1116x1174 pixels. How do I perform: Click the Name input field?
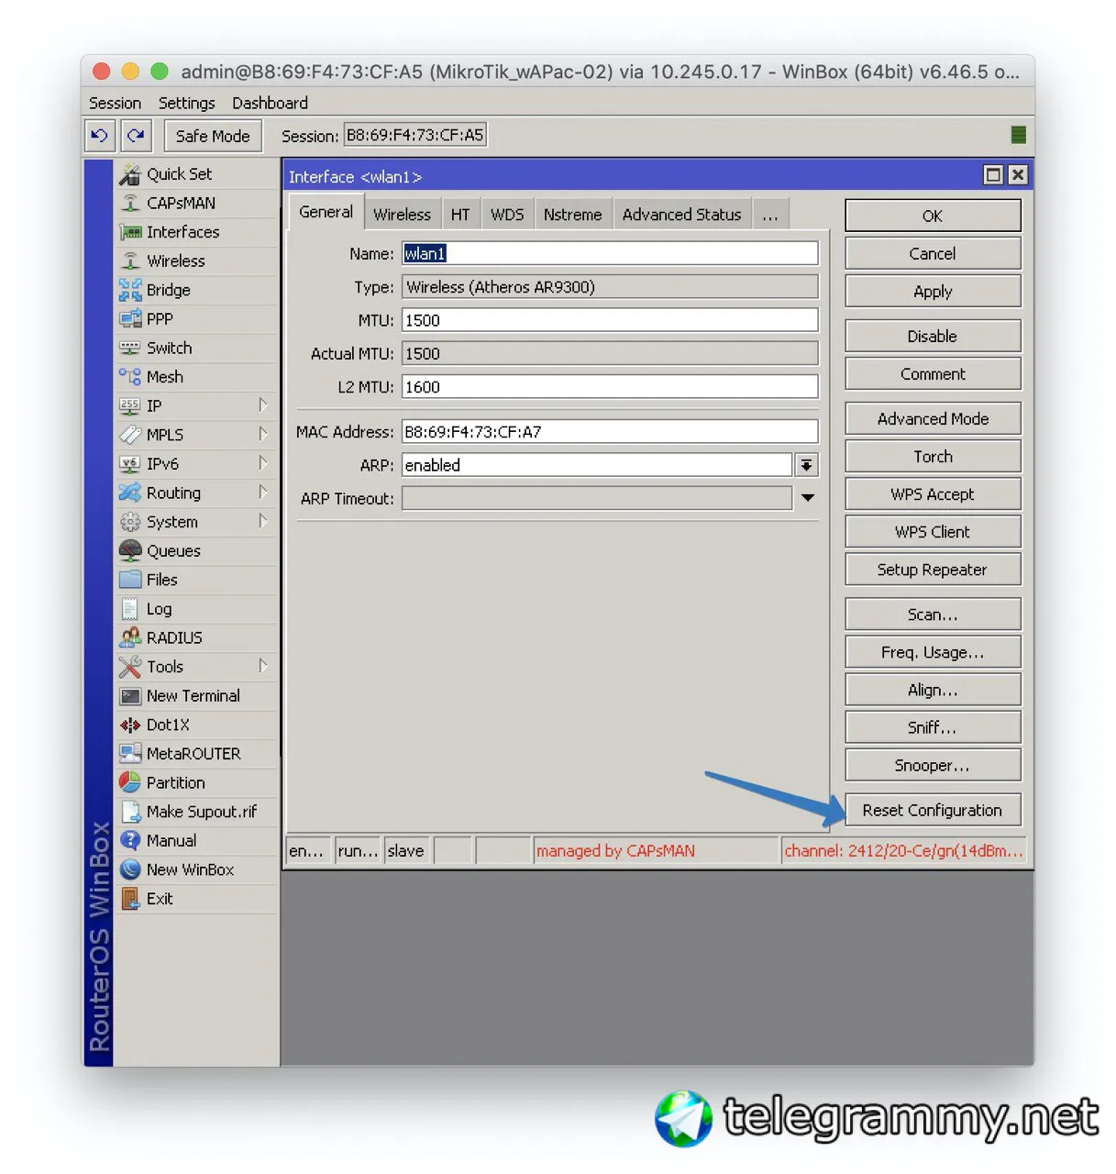point(610,253)
